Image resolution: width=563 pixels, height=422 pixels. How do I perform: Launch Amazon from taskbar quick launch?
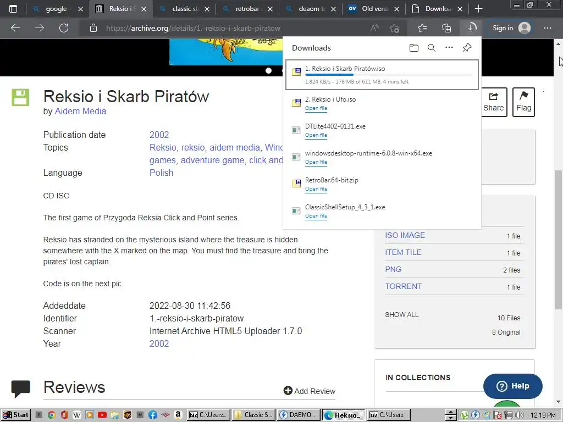click(x=178, y=415)
